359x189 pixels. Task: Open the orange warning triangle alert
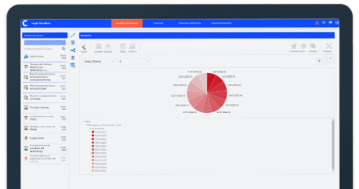(x=317, y=22)
